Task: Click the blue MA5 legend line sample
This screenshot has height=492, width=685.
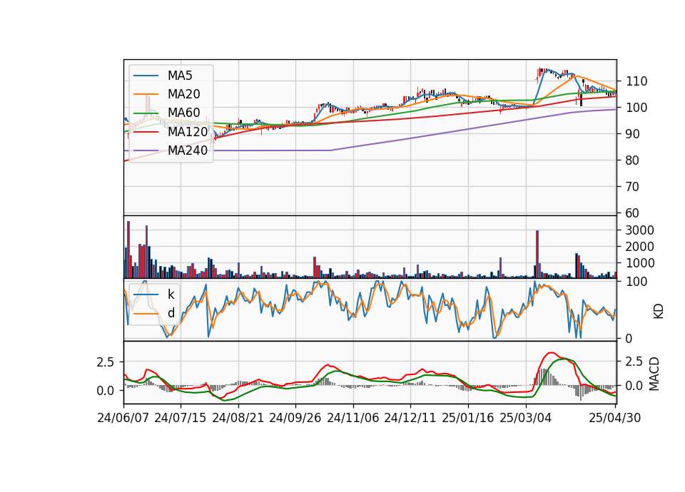Action: click(146, 76)
